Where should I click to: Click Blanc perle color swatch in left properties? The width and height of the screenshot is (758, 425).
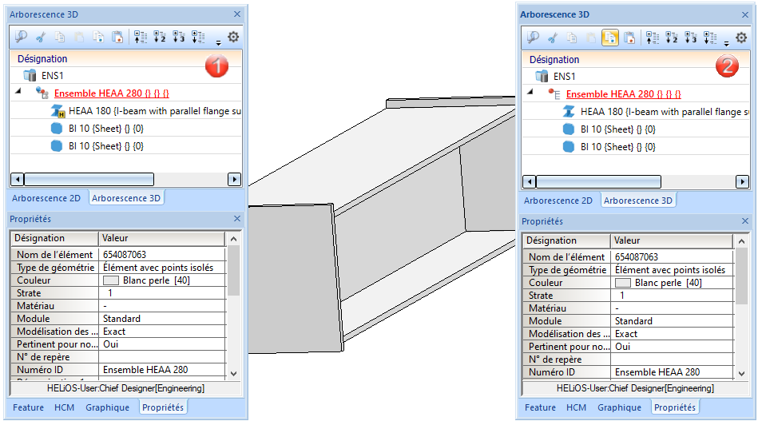pyautogui.click(x=111, y=280)
